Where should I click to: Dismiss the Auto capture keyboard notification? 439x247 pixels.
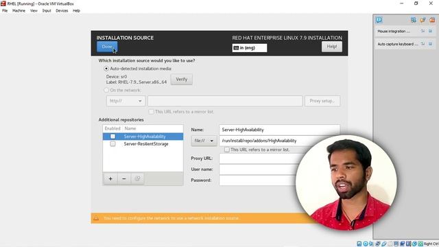click(431, 44)
